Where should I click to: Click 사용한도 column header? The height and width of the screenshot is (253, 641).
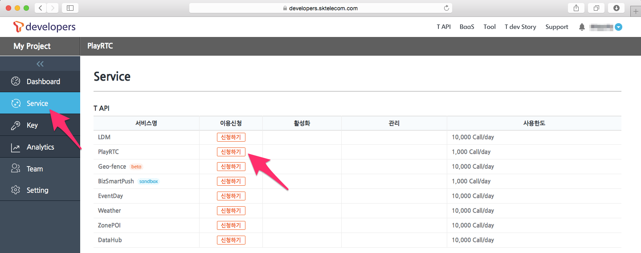[534, 123]
